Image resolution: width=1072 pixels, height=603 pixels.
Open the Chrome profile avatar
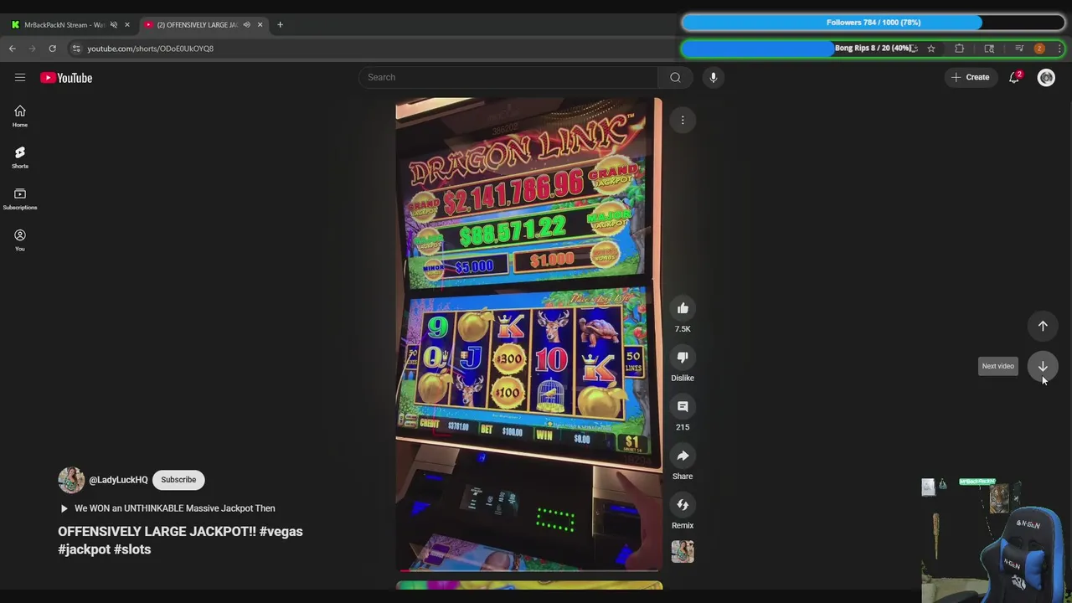click(1039, 49)
